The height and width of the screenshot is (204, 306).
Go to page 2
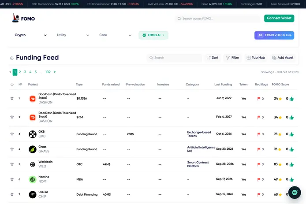click(20, 72)
